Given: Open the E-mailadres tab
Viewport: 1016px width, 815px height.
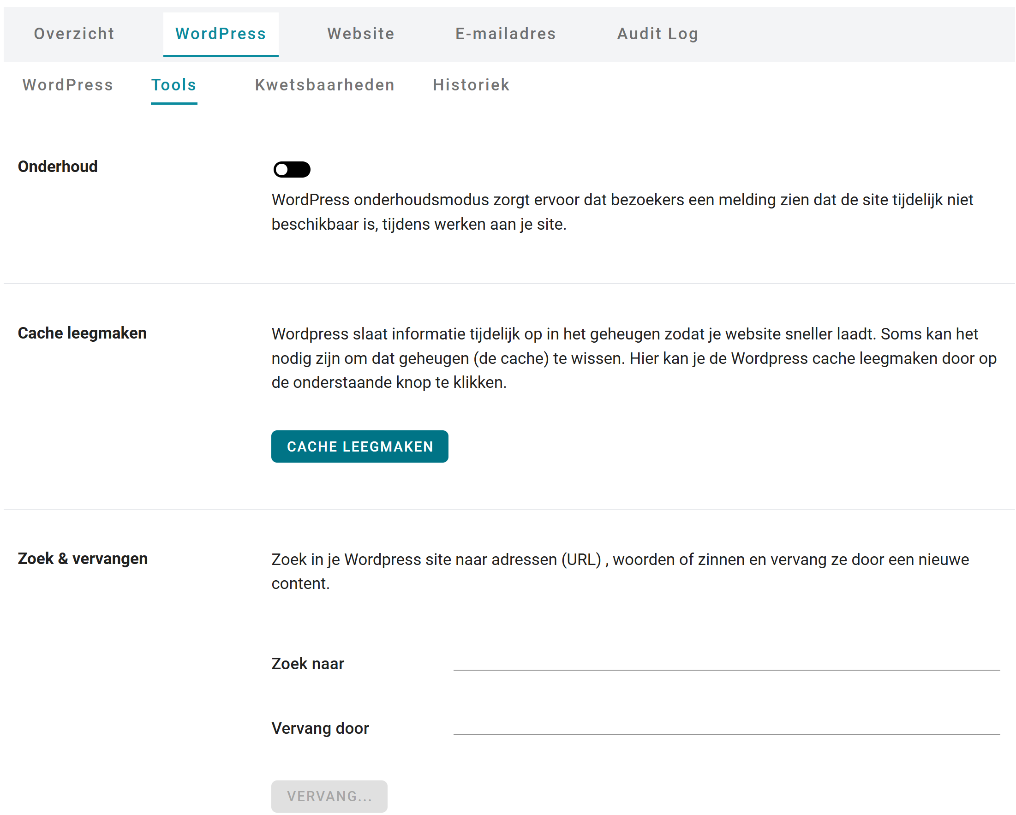Looking at the screenshot, I should point(506,34).
